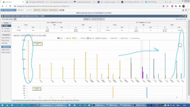The image size is (190, 107).
Task: Expand the OI & Settle Detail dropdown
Action: click(15, 19)
